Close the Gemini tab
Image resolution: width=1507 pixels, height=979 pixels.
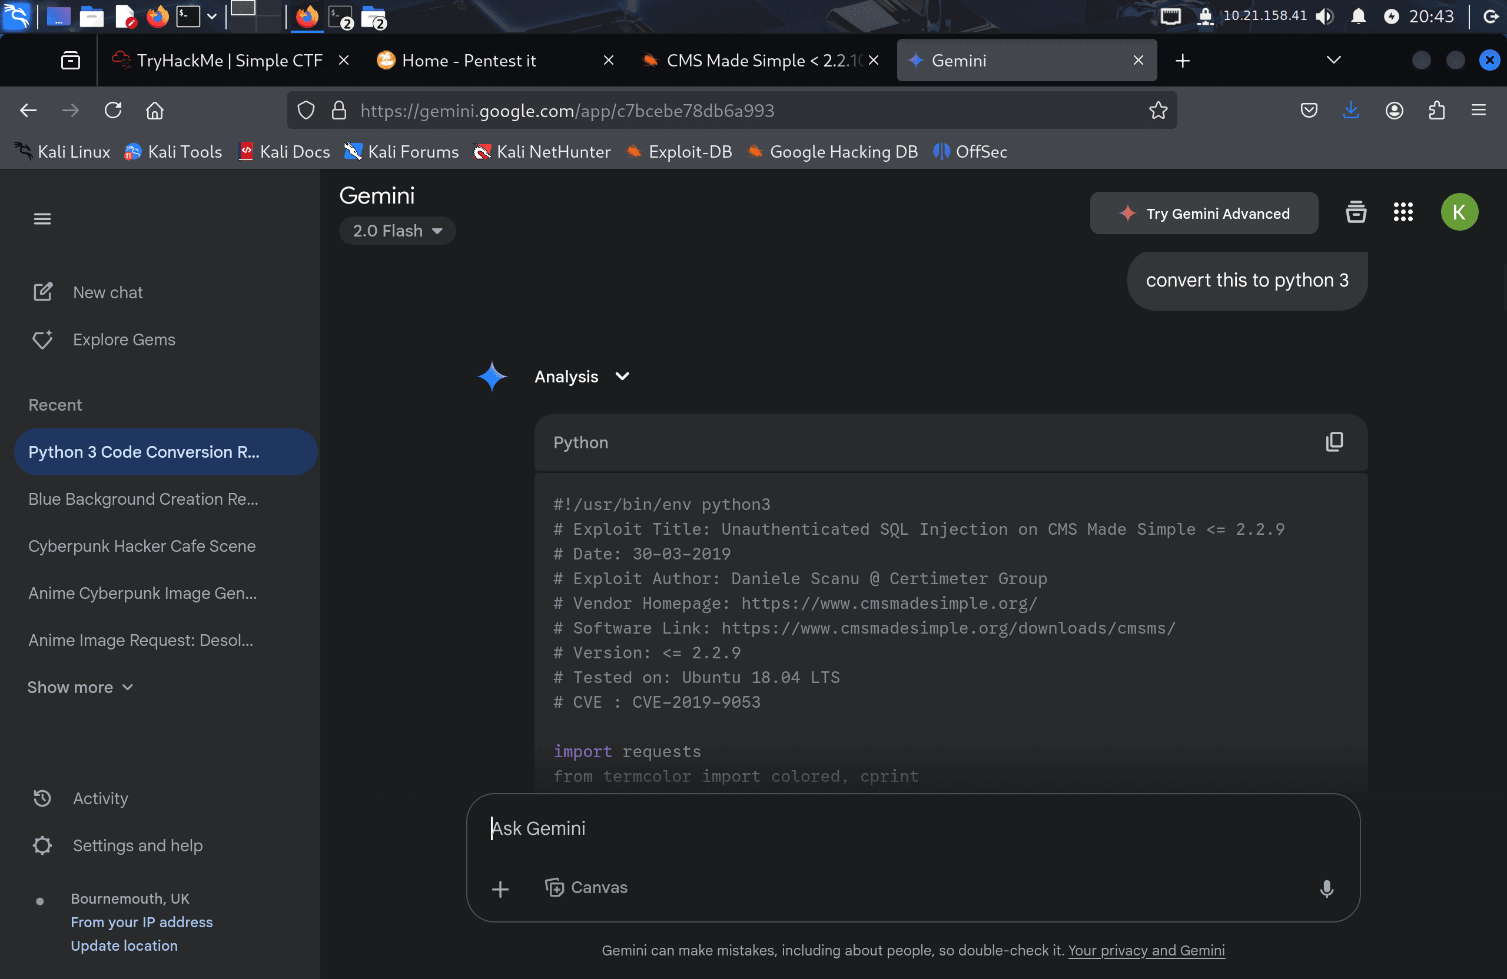pyautogui.click(x=1138, y=61)
